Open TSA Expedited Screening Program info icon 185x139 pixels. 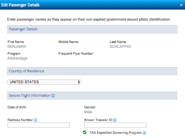tap(144, 133)
